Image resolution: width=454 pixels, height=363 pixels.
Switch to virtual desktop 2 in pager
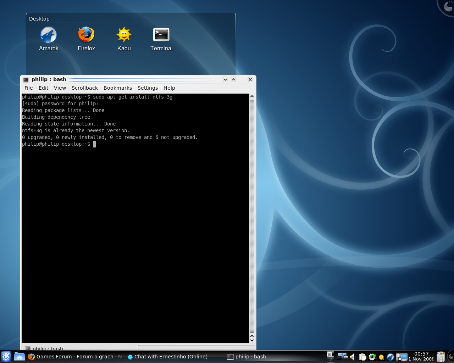click(x=330, y=359)
